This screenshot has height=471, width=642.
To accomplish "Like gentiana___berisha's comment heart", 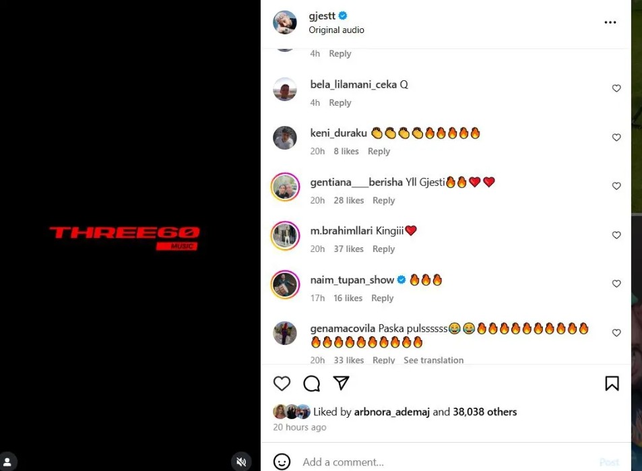I will click(x=616, y=186).
